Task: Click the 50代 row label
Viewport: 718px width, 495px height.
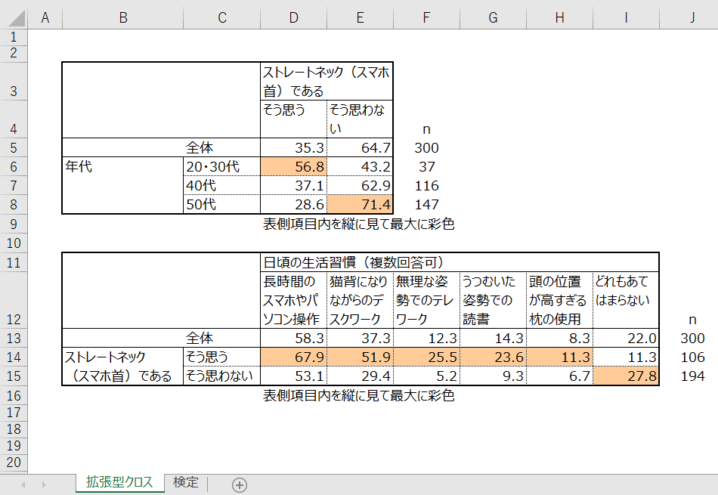Action: (222, 204)
